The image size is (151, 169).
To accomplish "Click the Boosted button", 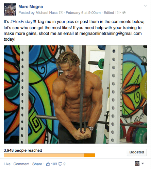I will coord(137,152).
